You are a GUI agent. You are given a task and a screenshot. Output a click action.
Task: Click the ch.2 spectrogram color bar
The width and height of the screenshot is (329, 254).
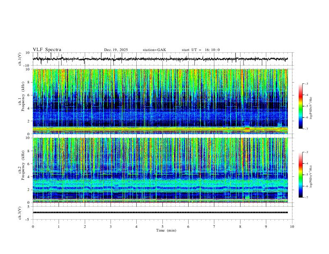pos(301,175)
